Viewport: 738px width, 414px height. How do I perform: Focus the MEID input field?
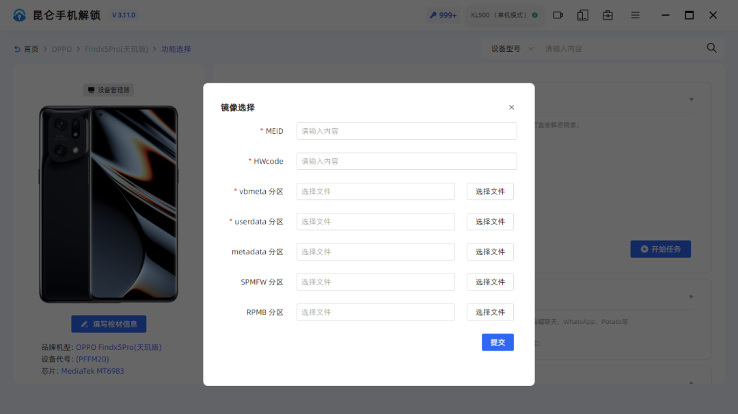click(407, 131)
